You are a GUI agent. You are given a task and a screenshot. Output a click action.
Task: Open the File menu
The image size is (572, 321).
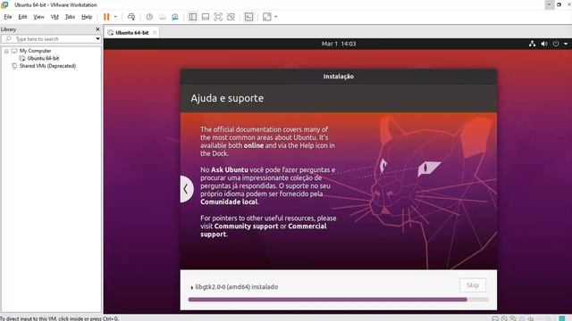coord(8,17)
